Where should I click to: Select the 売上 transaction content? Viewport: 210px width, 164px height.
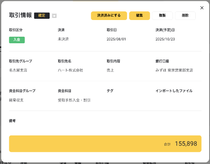[110, 70]
